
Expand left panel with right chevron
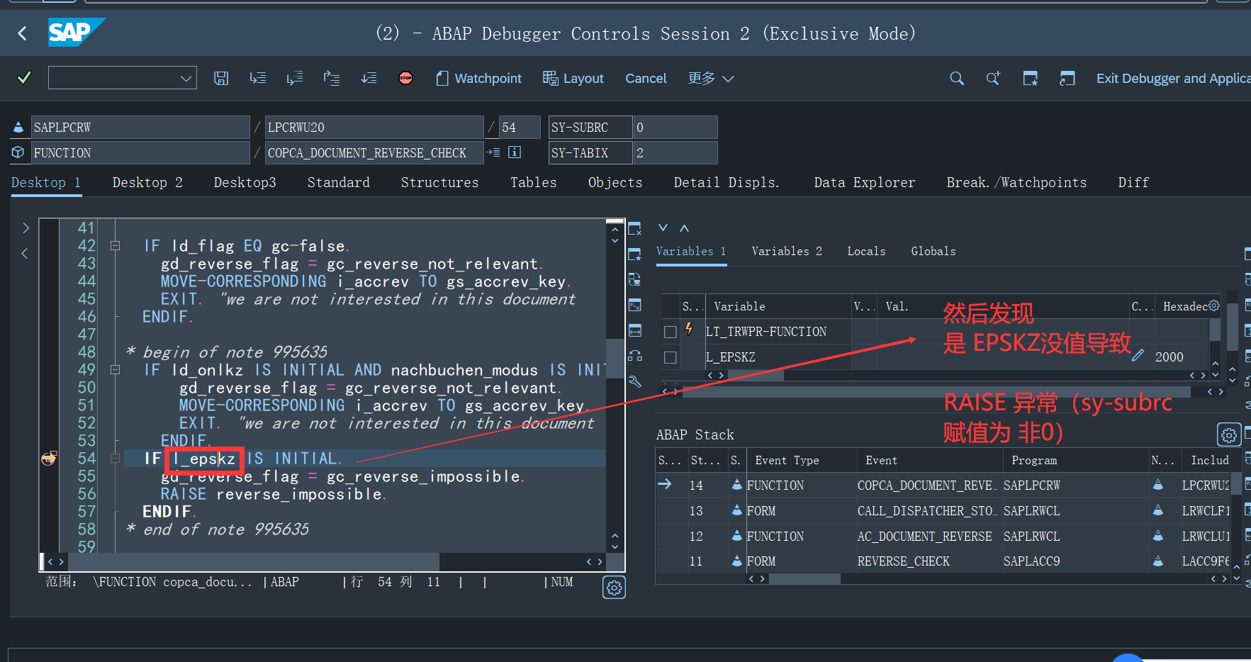pyautogui.click(x=26, y=228)
